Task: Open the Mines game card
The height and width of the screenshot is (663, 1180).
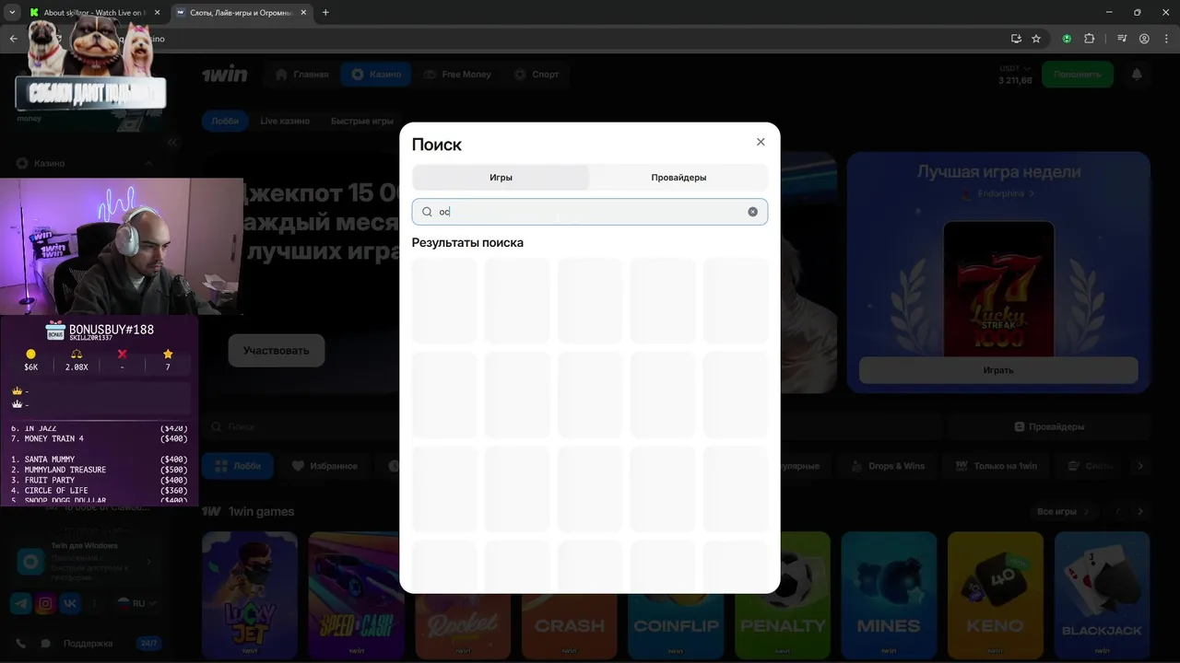Action: [889, 594]
